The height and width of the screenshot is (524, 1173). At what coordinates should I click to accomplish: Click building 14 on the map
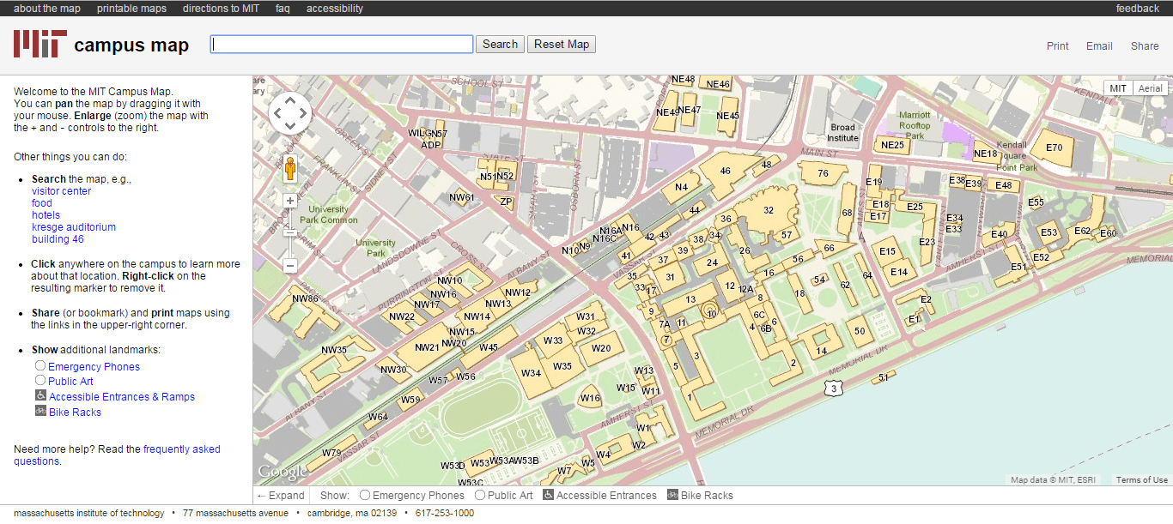pos(821,351)
